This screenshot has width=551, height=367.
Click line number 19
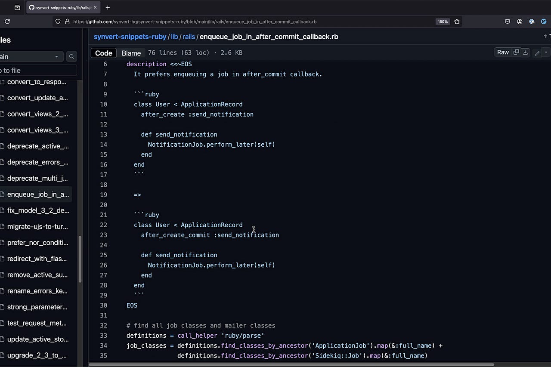click(x=103, y=194)
